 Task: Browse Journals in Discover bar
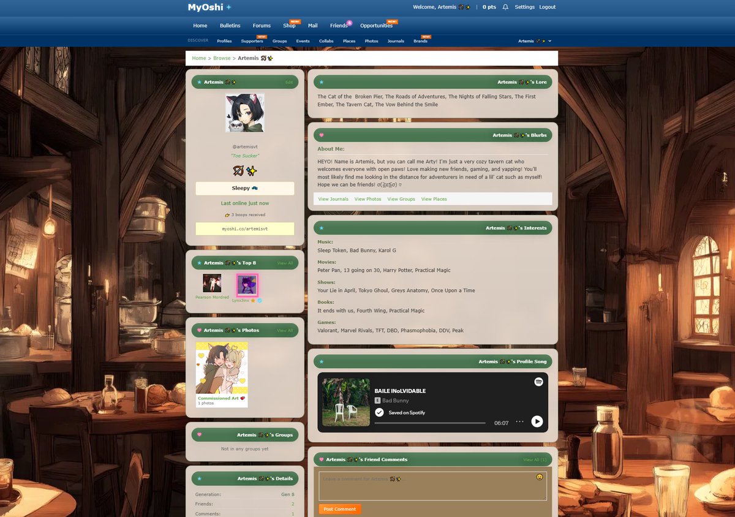pyautogui.click(x=396, y=41)
